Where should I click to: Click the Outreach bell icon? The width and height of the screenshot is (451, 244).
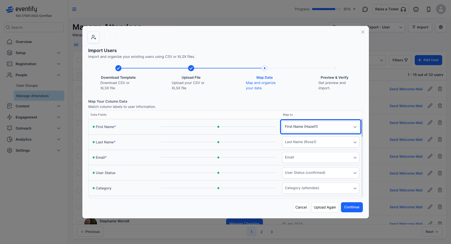pyautogui.click(x=10, y=128)
